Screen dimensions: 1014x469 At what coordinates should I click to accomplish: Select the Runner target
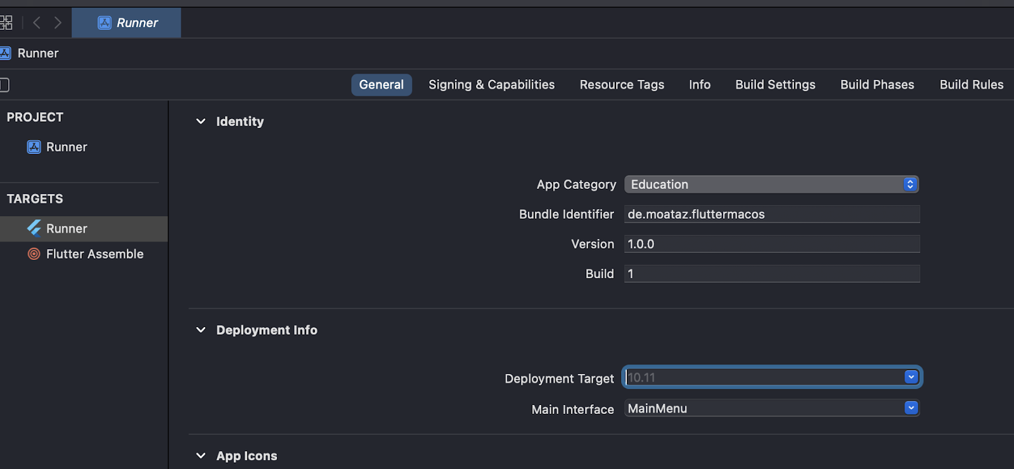coord(84,229)
